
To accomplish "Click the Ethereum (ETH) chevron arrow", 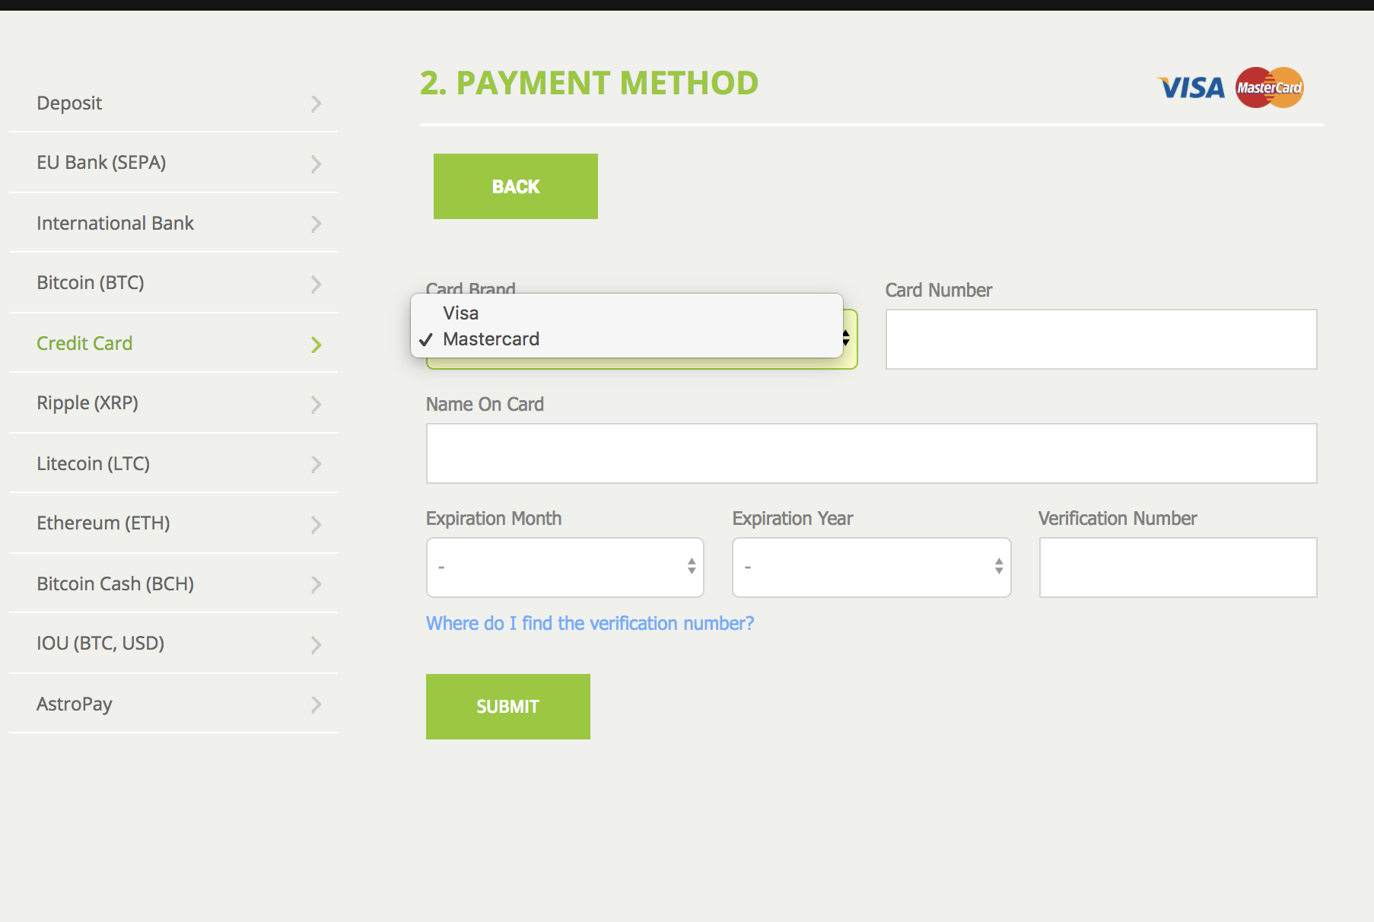I will [316, 524].
